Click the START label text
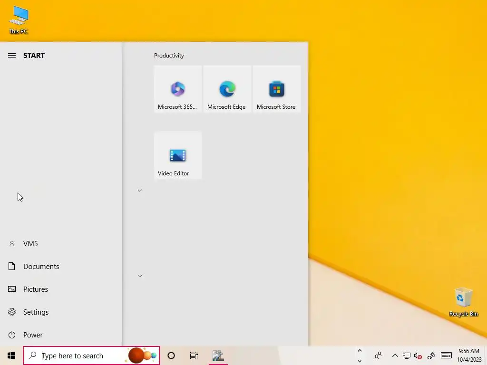This screenshot has width=487, height=365. pyautogui.click(x=34, y=56)
